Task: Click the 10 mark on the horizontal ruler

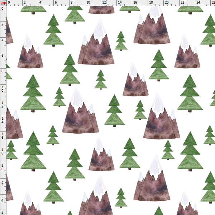Action: (x=88, y=3)
